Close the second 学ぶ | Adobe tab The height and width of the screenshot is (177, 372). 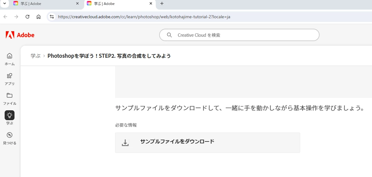[151, 4]
